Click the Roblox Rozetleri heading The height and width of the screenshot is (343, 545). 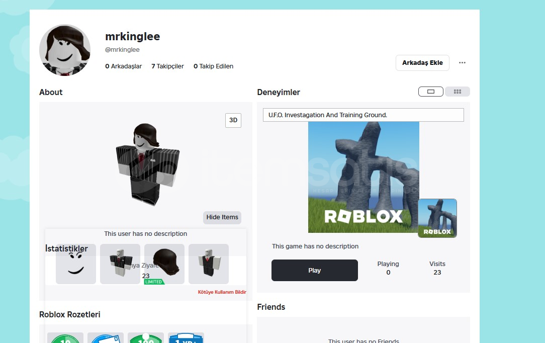pyautogui.click(x=70, y=315)
